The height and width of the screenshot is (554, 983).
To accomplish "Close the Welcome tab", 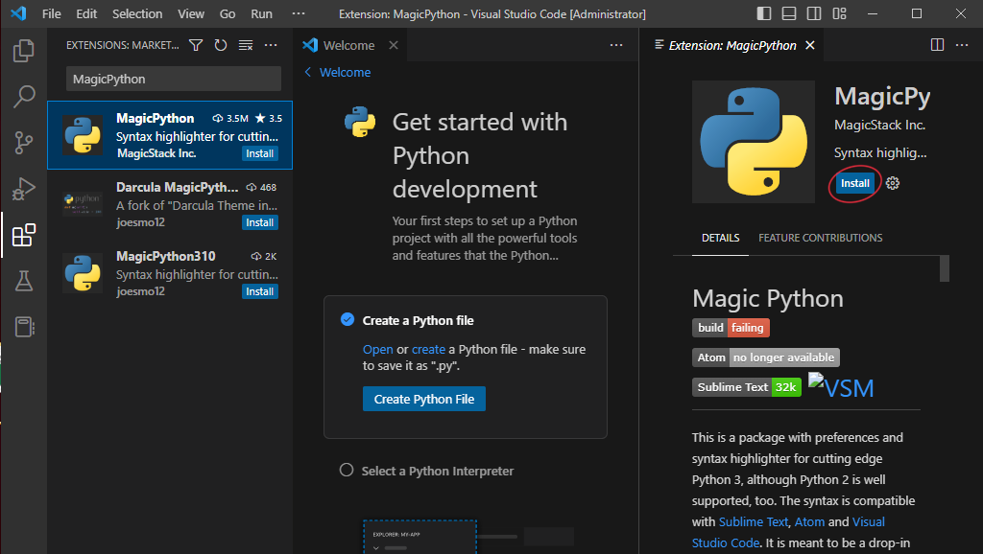I will click(393, 45).
